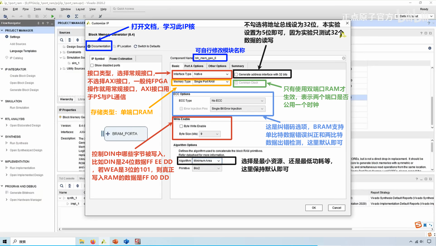The width and height of the screenshot is (436, 246).
Task: Click the search icon in Design Runs panel
Action: (62, 186)
